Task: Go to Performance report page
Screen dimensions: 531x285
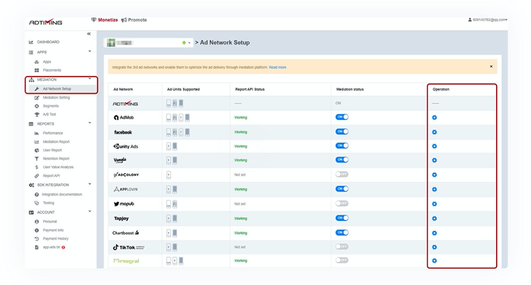Action: point(53,133)
